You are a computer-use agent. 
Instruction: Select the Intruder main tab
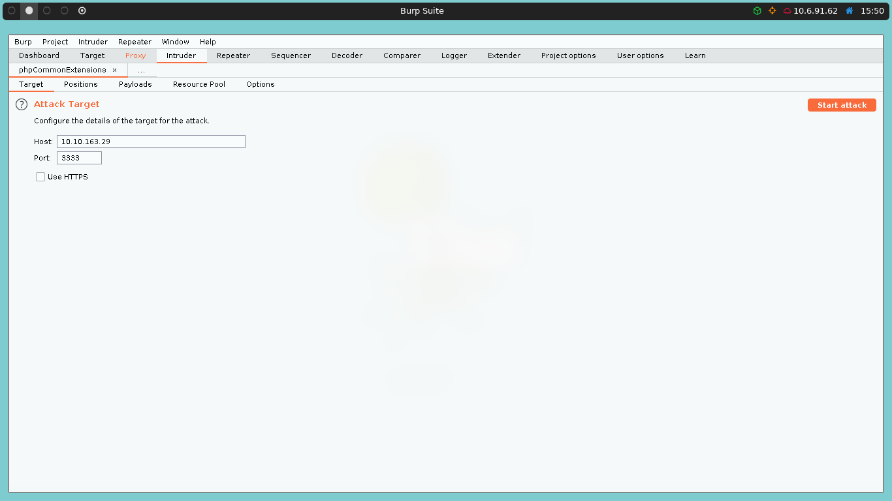point(181,55)
